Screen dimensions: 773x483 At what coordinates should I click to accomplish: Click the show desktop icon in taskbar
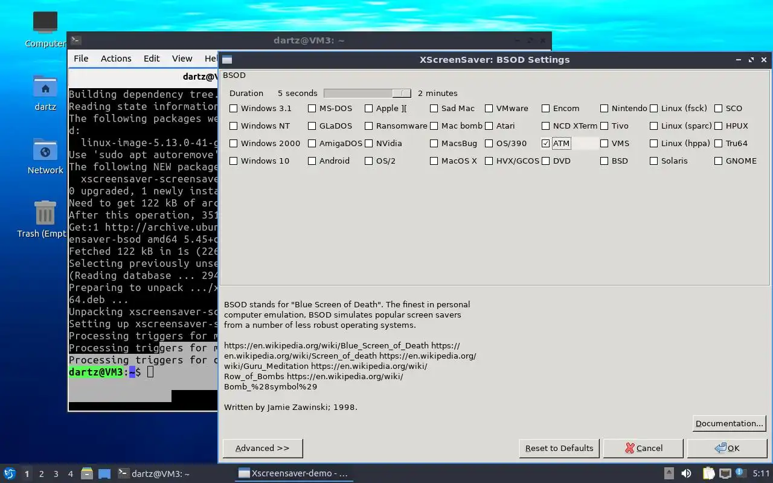click(104, 474)
